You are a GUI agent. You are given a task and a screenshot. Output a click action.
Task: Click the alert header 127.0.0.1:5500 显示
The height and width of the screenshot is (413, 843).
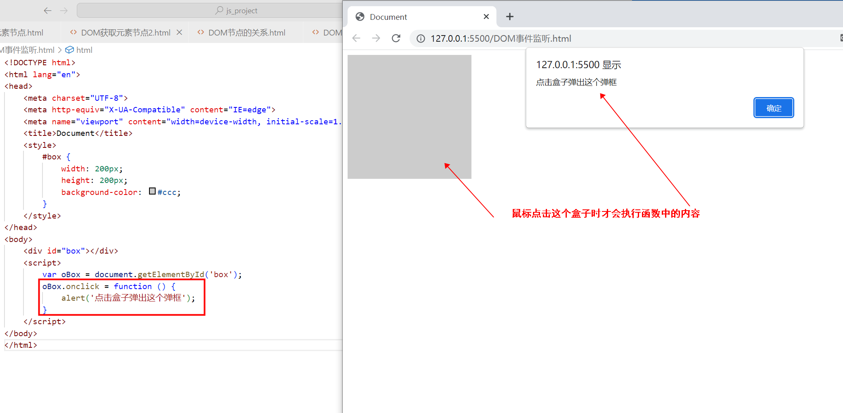(578, 65)
